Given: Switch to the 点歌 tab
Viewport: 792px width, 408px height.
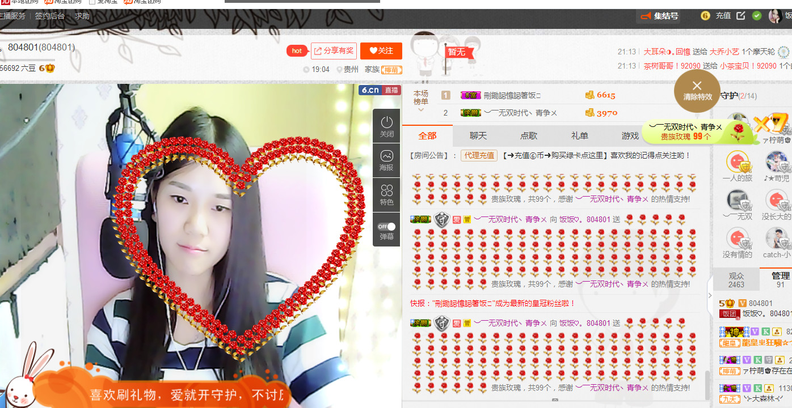Looking at the screenshot, I should [529, 136].
